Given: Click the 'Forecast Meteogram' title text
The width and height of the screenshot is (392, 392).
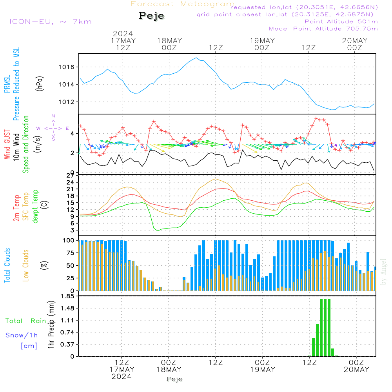Looking at the screenshot, I should click(183, 4).
